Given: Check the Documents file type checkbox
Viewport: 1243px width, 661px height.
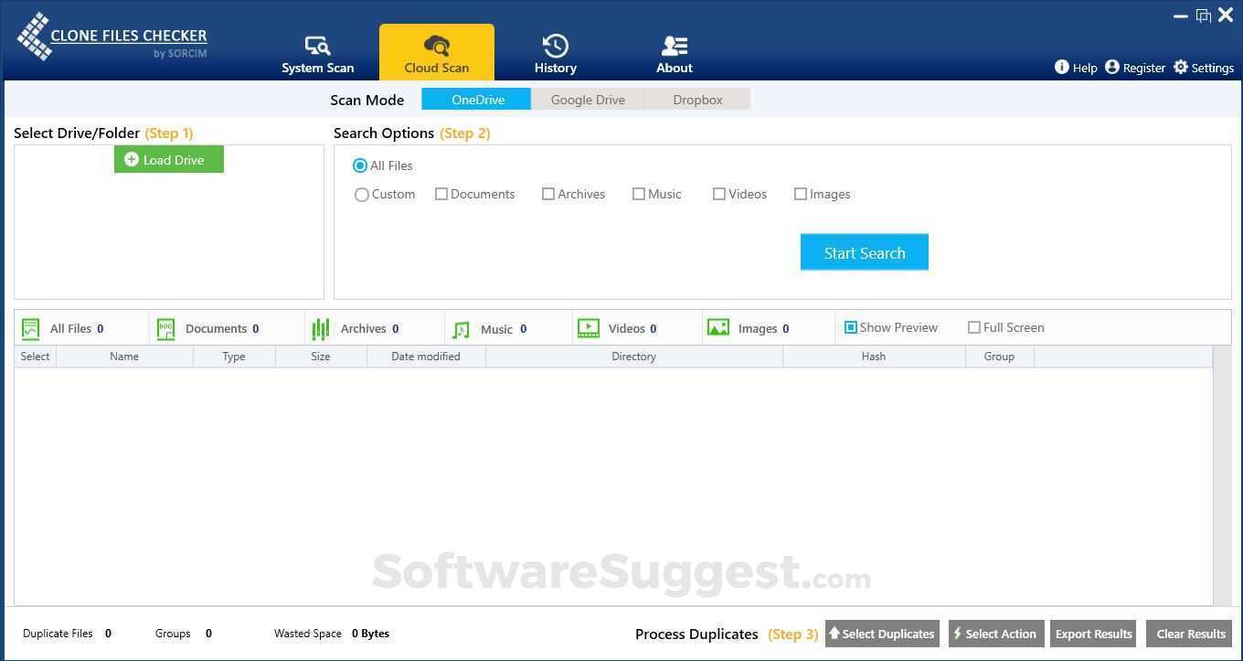Looking at the screenshot, I should pos(441,194).
